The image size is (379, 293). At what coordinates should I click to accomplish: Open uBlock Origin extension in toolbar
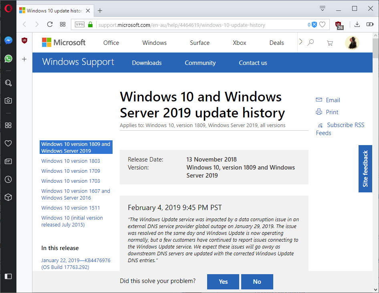point(339,25)
